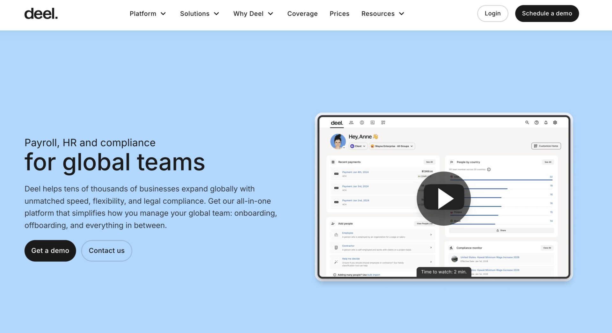
Task: Click the help question mark icon in preview
Action: (536, 122)
